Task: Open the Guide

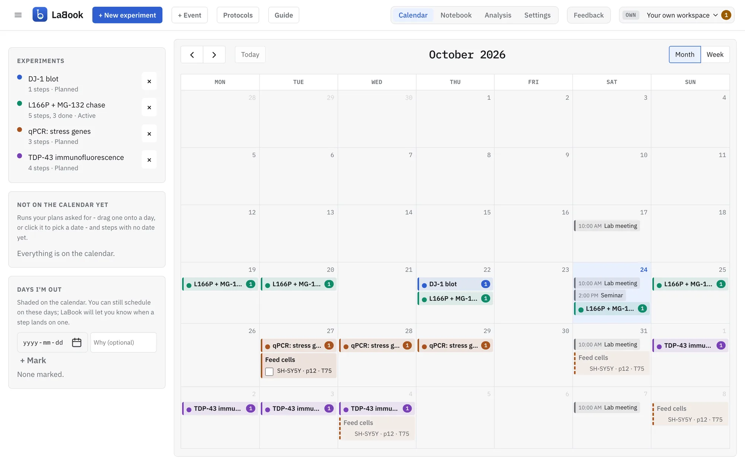Action: tap(283, 15)
